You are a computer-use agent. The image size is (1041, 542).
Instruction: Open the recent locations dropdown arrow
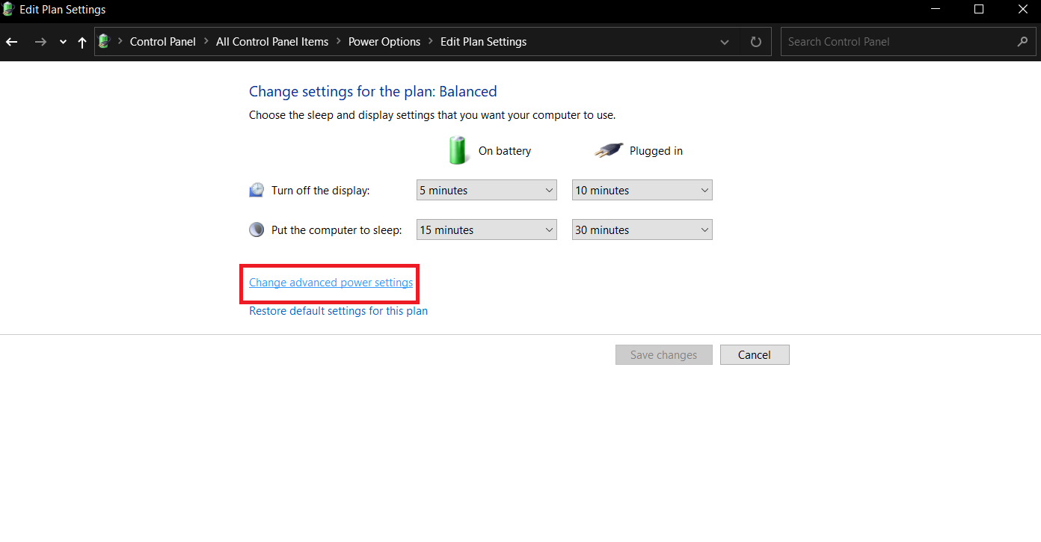[x=63, y=43]
